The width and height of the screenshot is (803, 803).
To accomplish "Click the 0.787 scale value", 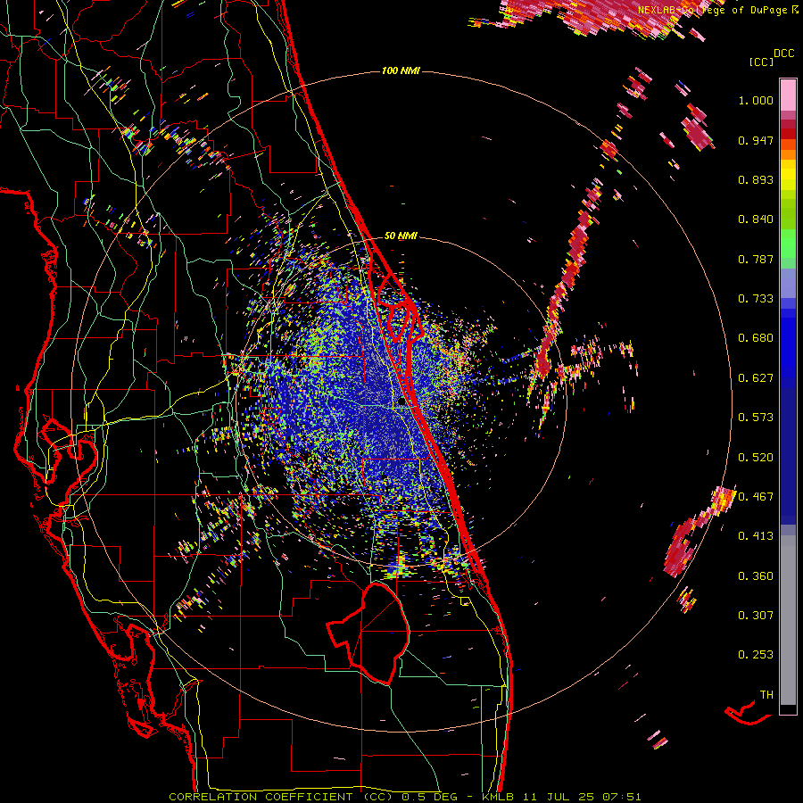I will point(756,259).
